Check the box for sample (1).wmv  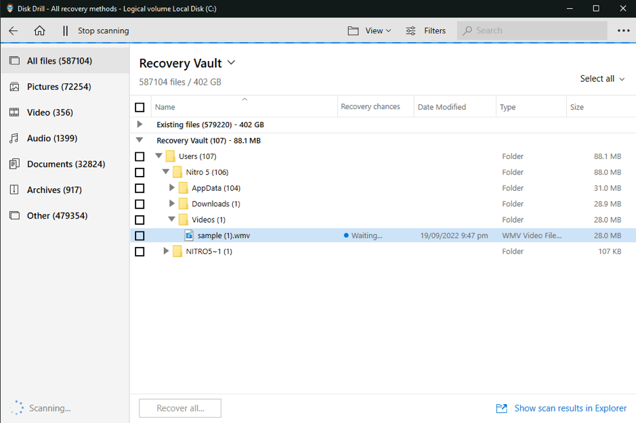(x=140, y=236)
